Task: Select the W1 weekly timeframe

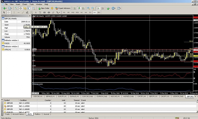Action: coord(95,12)
